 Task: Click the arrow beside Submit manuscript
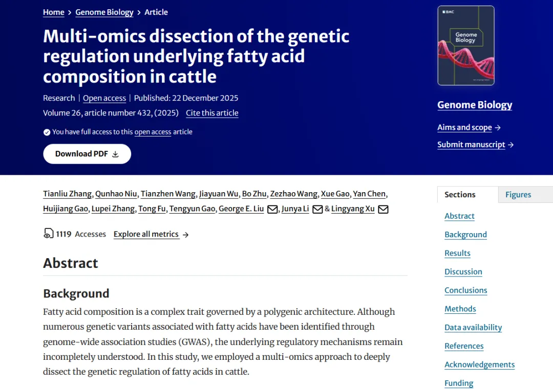click(x=511, y=145)
